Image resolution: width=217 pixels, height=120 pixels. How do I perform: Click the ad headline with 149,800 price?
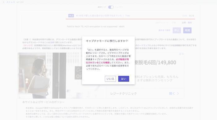[155, 62]
